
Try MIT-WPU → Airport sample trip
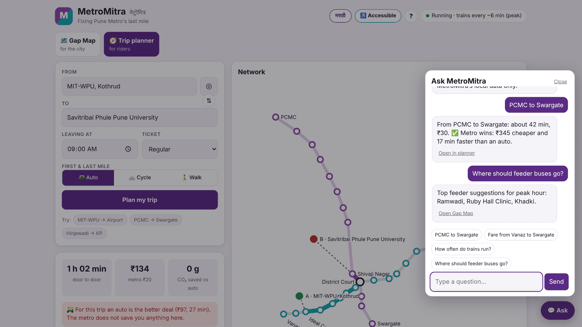click(100, 220)
